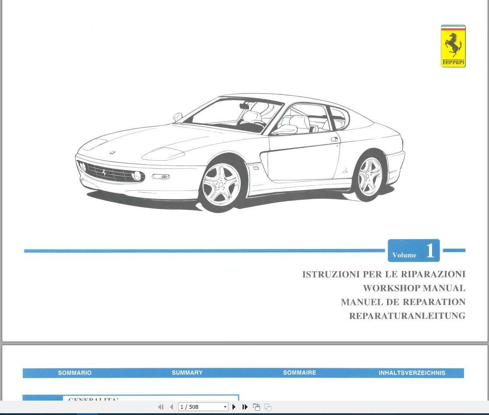Screen dimensions: 489x415
Task: Click the INHALTSVERZEICHNIS heading
Action: pyautogui.click(x=412, y=373)
